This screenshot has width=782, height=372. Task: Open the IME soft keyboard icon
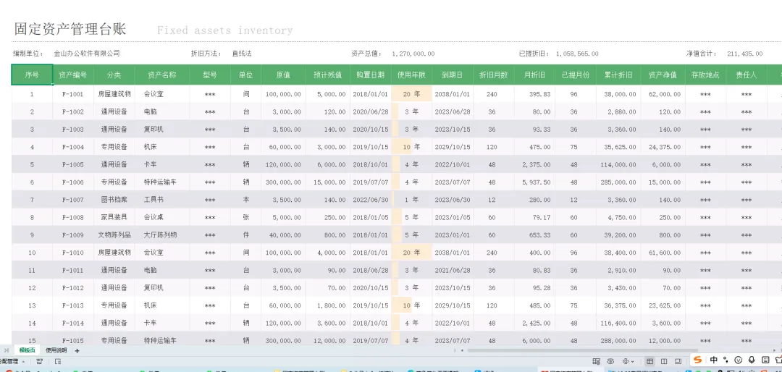coord(765,360)
